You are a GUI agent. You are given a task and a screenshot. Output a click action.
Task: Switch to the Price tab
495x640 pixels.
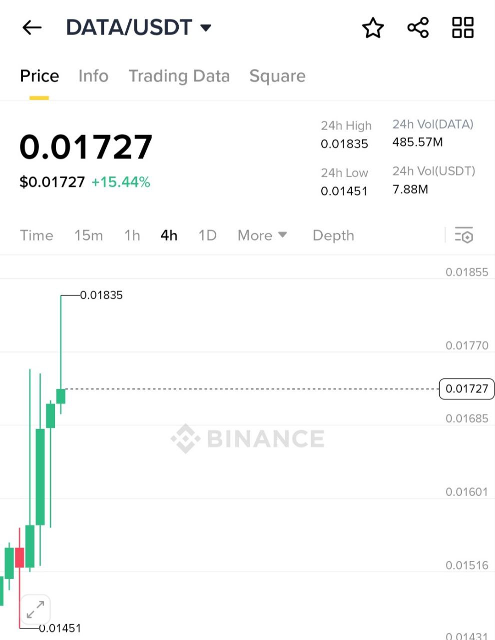coord(39,76)
